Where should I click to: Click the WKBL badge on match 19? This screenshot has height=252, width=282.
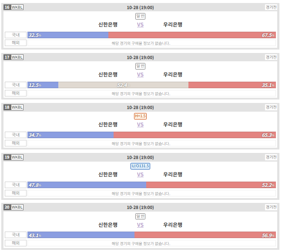(x=17, y=157)
